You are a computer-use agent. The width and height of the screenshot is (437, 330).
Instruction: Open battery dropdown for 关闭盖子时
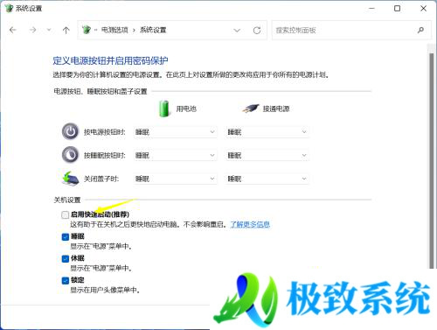point(175,179)
